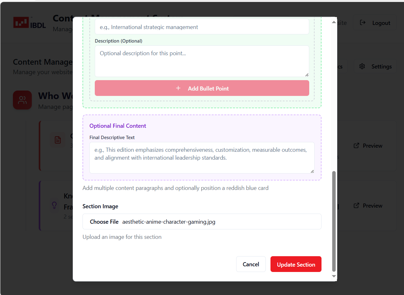Click the logout arrow icon

coord(363,23)
